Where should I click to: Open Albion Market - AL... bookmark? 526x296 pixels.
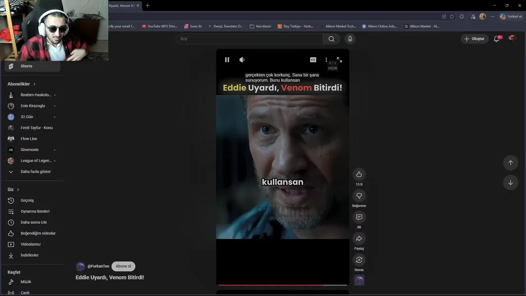tap(422, 26)
